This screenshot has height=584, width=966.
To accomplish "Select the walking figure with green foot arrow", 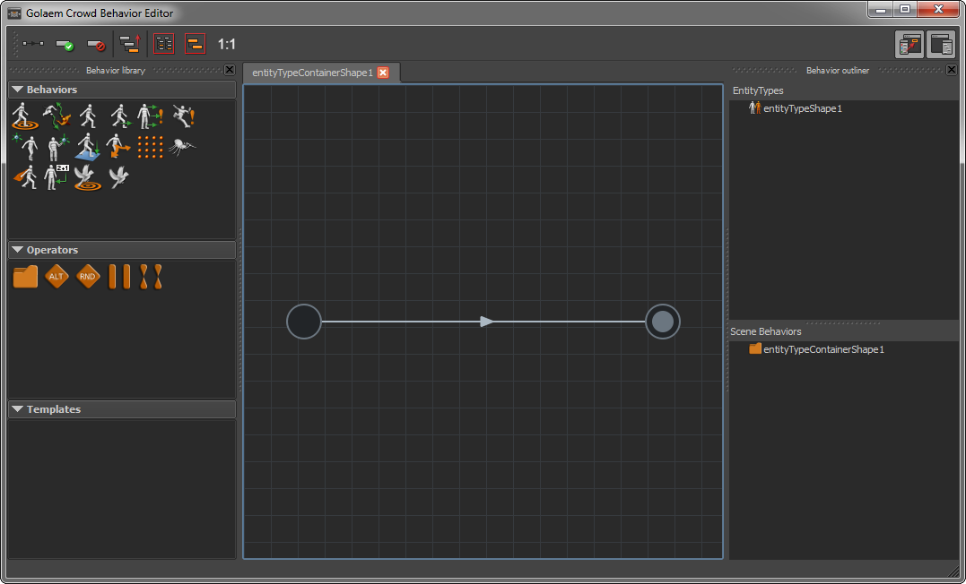I will coord(120,116).
